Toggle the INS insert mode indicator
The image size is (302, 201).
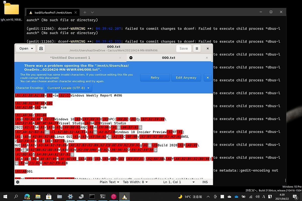tap(205, 182)
